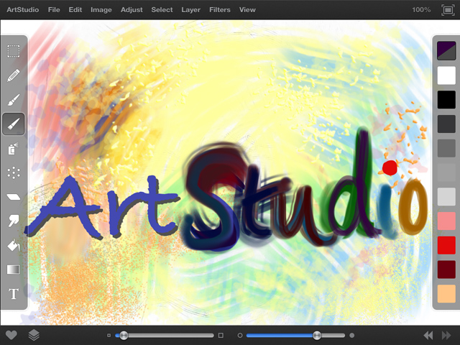Image resolution: width=460 pixels, height=345 pixels.
Task: Open the Select menu
Action: [x=162, y=10]
